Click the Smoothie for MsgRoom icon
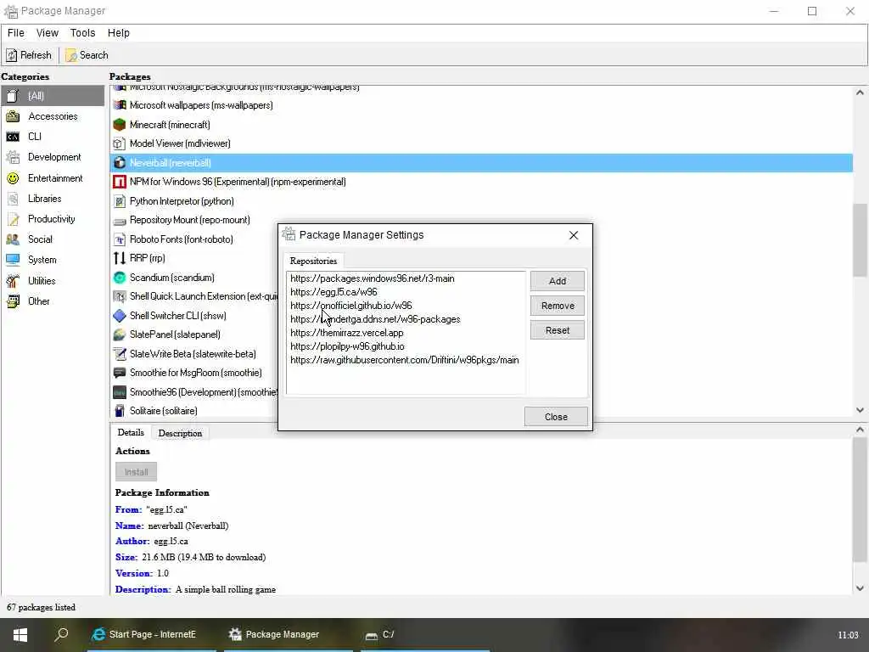This screenshot has height=652, width=869. pyautogui.click(x=119, y=374)
